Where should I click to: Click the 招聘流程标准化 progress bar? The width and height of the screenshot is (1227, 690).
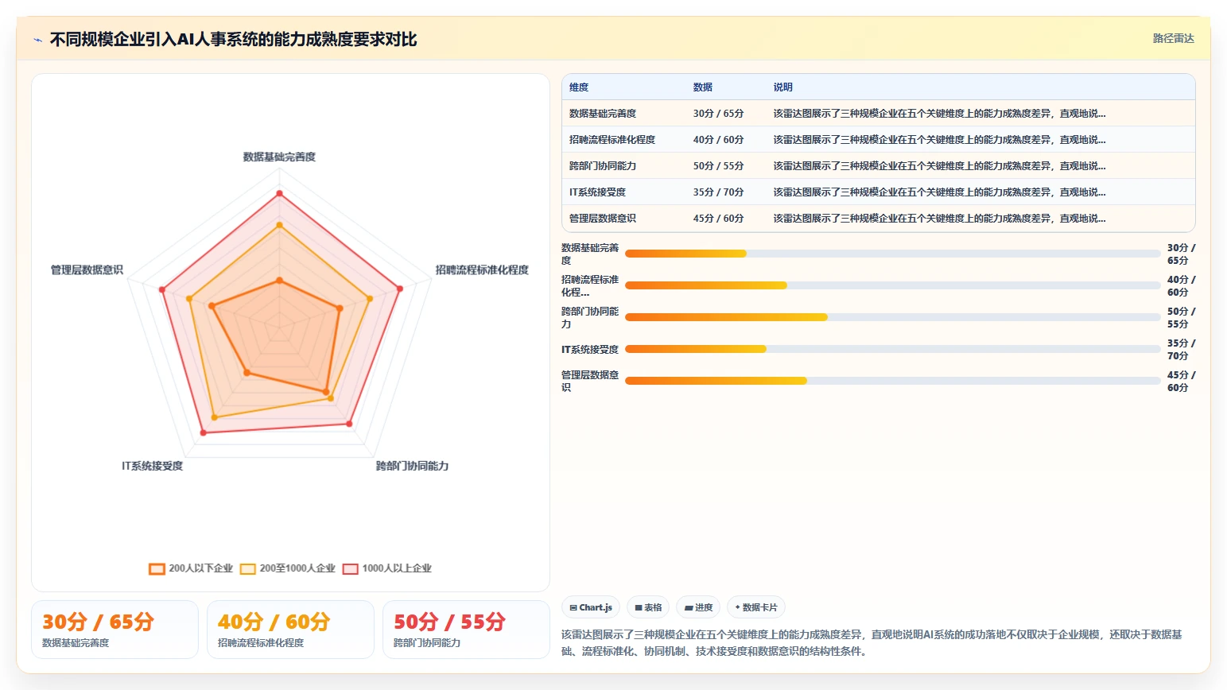pos(892,285)
